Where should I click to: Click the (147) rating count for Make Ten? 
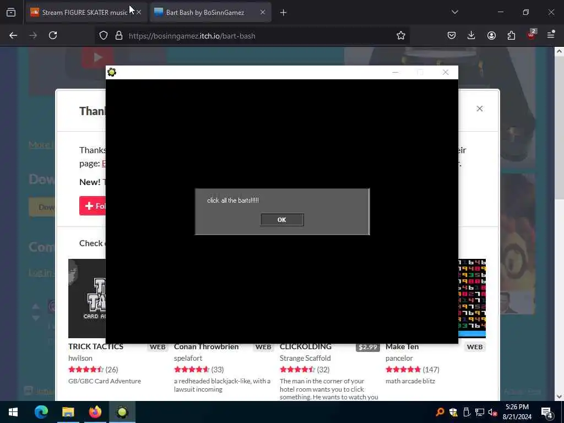[x=431, y=370]
